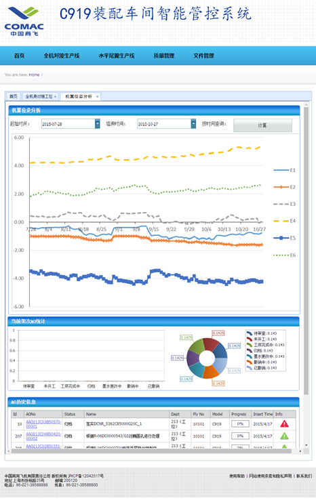The height and width of the screenshot is (500, 316).
Task: Click the E4 legend entry
Action: coord(284,221)
